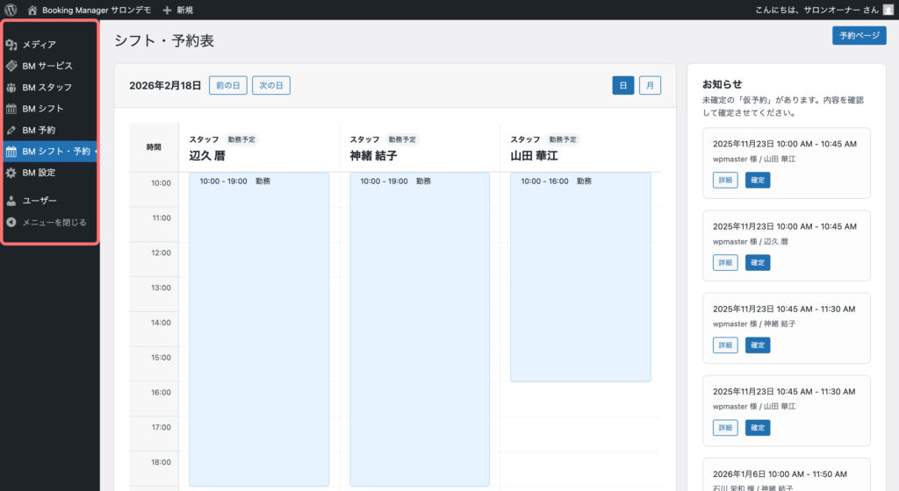The image size is (899, 491).
Task: Click the BM シフト calendar icon
Action: [11, 109]
